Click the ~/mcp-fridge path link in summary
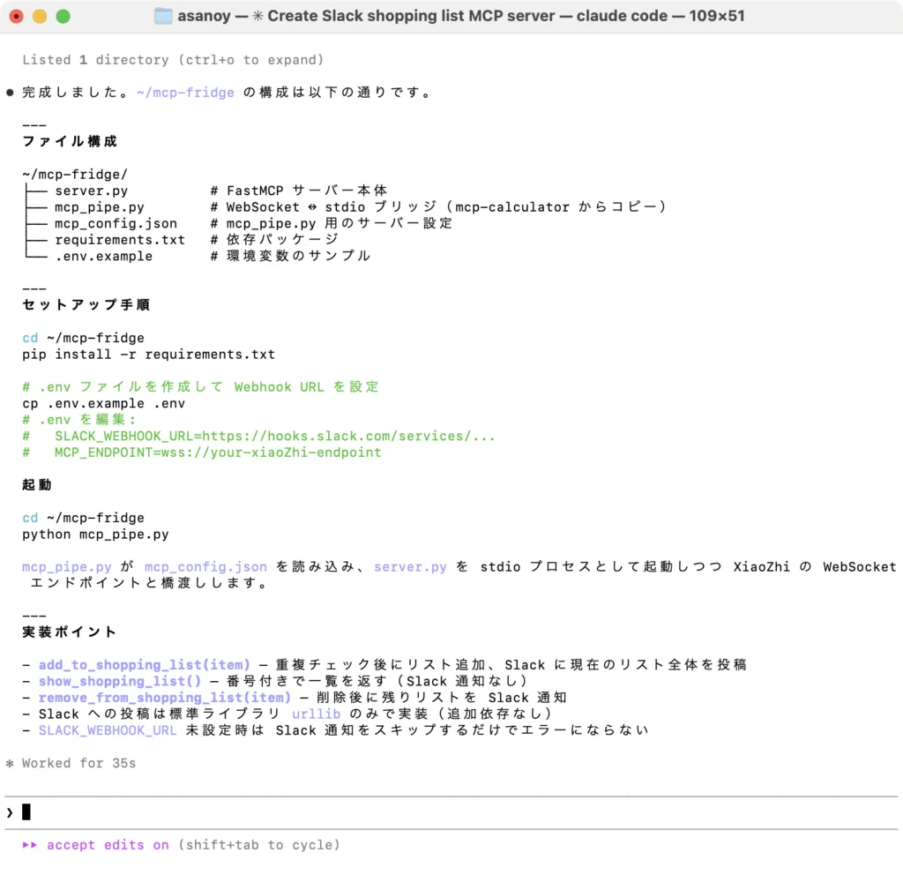This screenshot has height=875, width=903. pyautogui.click(x=185, y=93)
